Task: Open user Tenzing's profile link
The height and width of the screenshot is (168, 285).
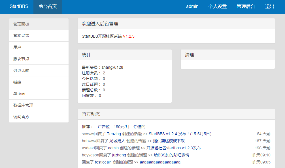Action: (x=114, y=134)
